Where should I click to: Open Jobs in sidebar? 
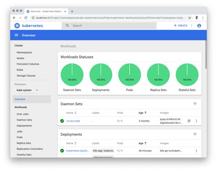20,131
